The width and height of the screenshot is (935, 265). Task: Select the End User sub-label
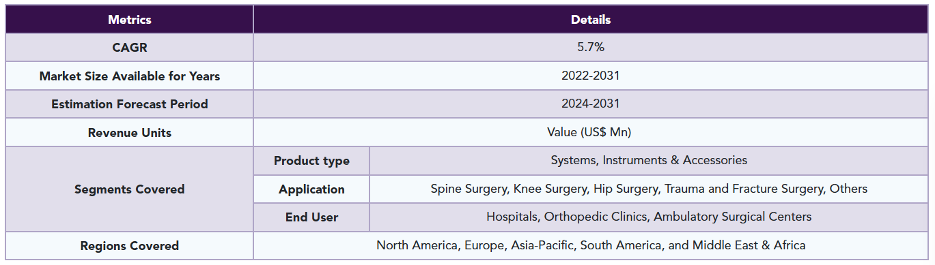311,217
